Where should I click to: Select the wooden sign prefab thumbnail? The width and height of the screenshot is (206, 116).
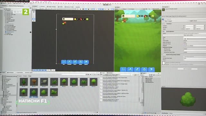tap(34, 82)
